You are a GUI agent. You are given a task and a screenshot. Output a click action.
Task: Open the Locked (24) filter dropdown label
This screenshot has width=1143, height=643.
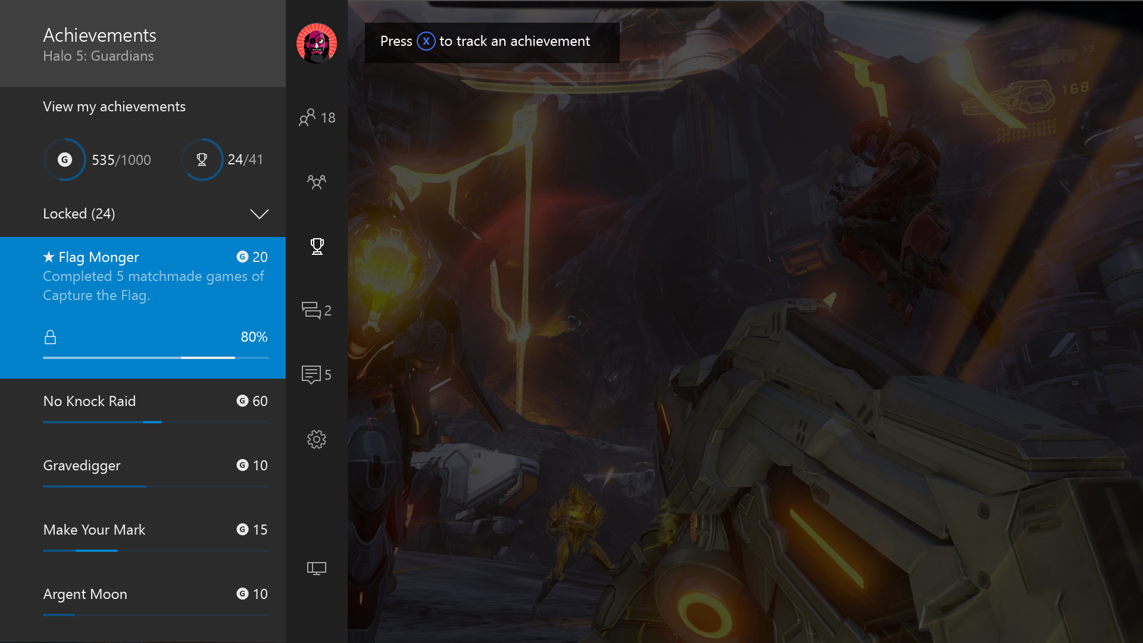(x=79, y=214)
